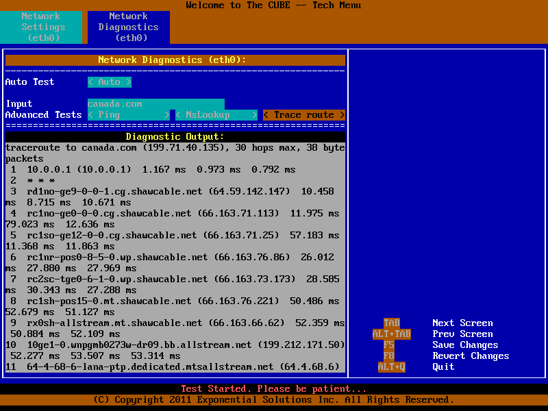The image size is (548, 411).
Task: Click the Test Started status message
Action: tap(273, 388)
